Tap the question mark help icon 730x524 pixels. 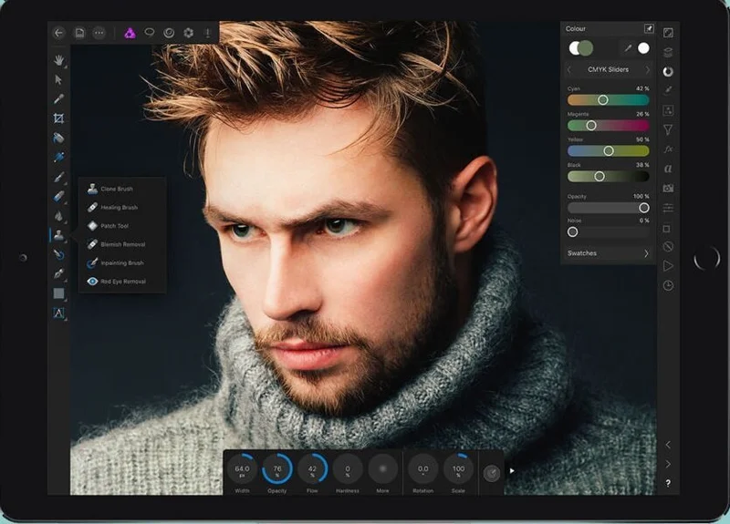tap(668, 483)
